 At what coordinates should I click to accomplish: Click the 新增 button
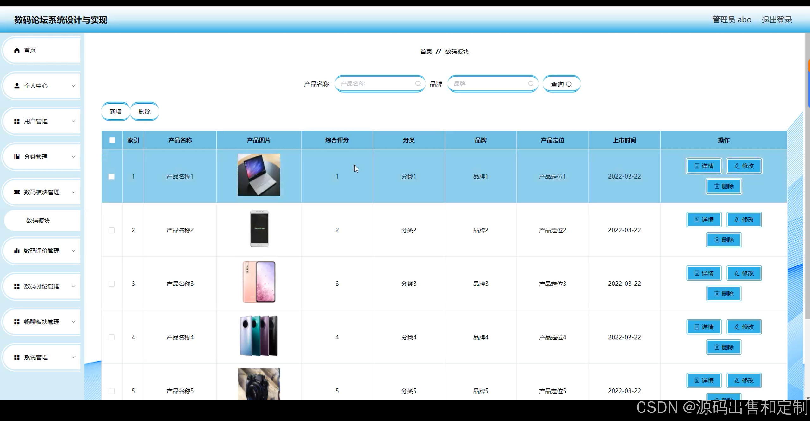pos(115,112)
